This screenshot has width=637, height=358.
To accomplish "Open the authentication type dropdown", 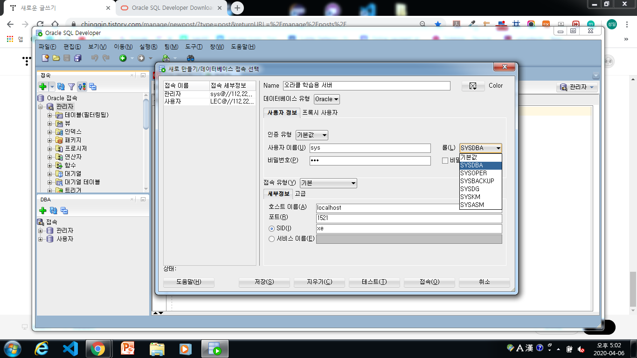I will tap(312, 135).
